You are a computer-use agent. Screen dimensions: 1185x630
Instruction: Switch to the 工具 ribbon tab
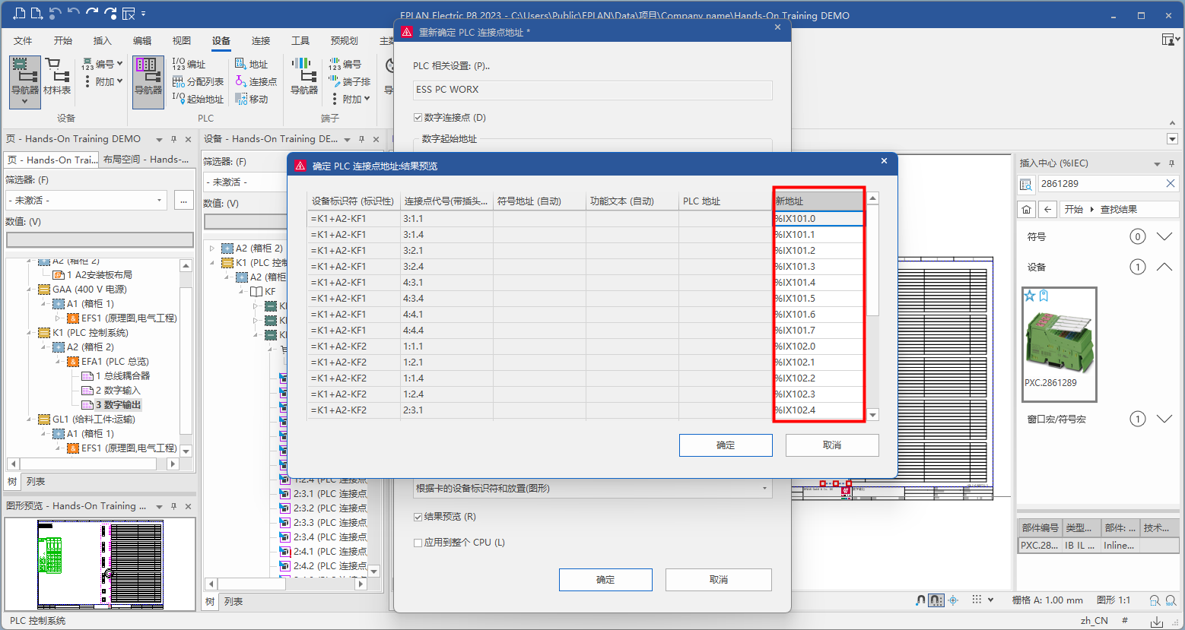(300, 40)
